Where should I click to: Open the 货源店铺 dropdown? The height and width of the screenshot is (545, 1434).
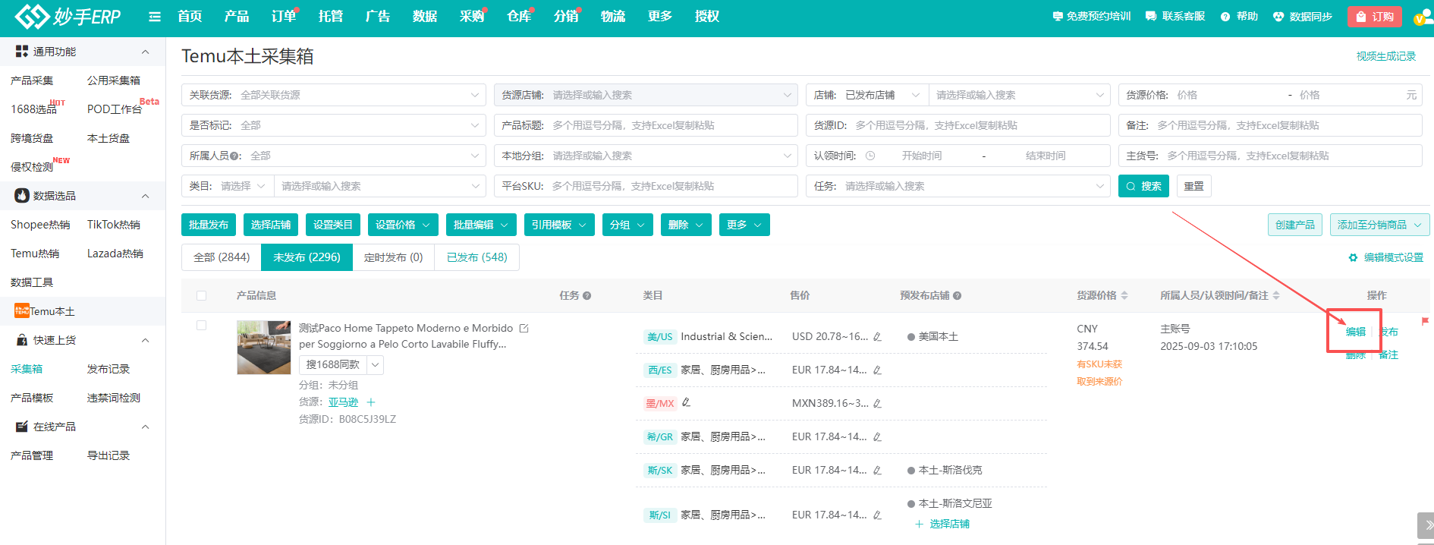646,95
